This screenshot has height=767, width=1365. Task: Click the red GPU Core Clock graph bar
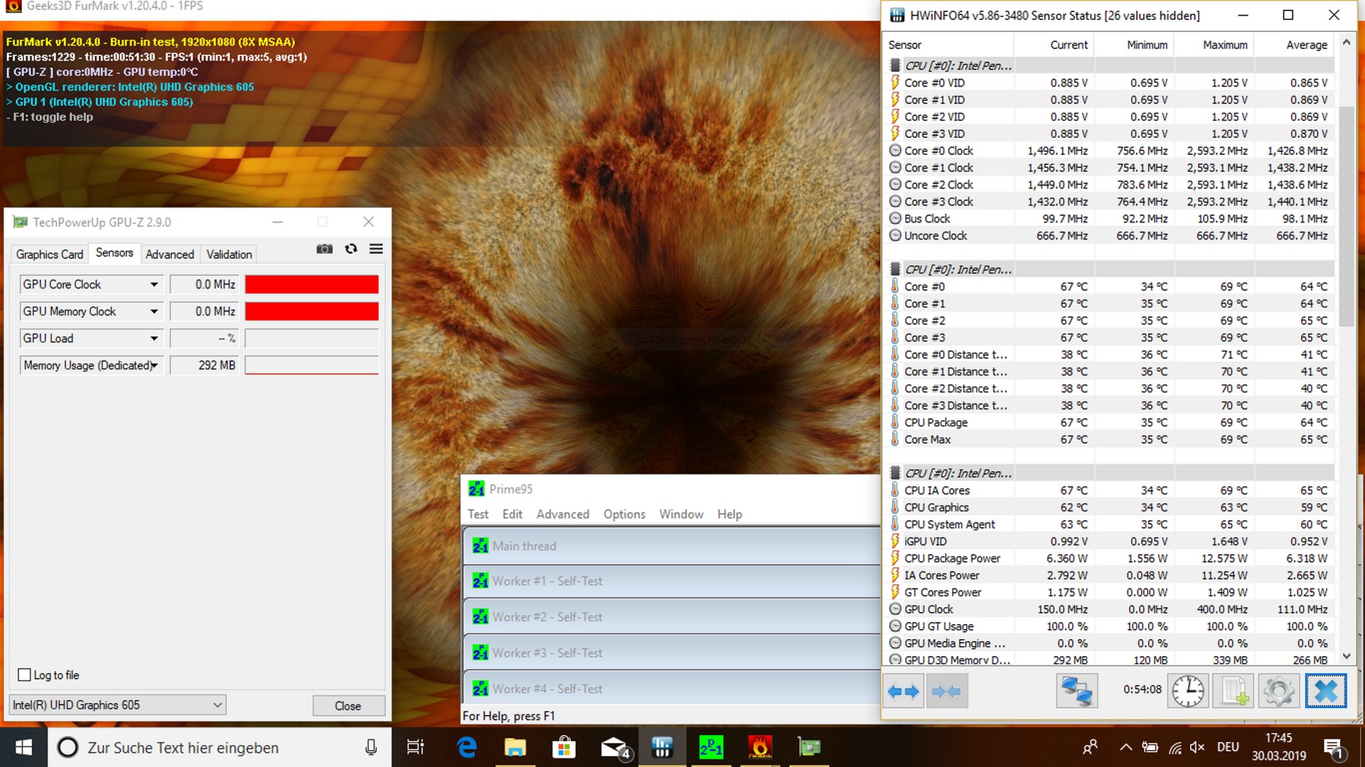click(311, 284)
